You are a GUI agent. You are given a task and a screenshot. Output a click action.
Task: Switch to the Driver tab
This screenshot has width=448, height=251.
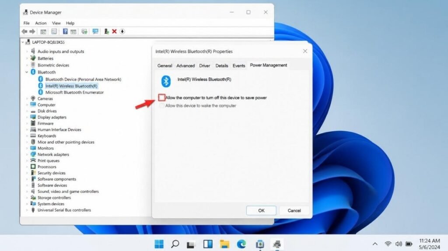(x=205, y=66)
